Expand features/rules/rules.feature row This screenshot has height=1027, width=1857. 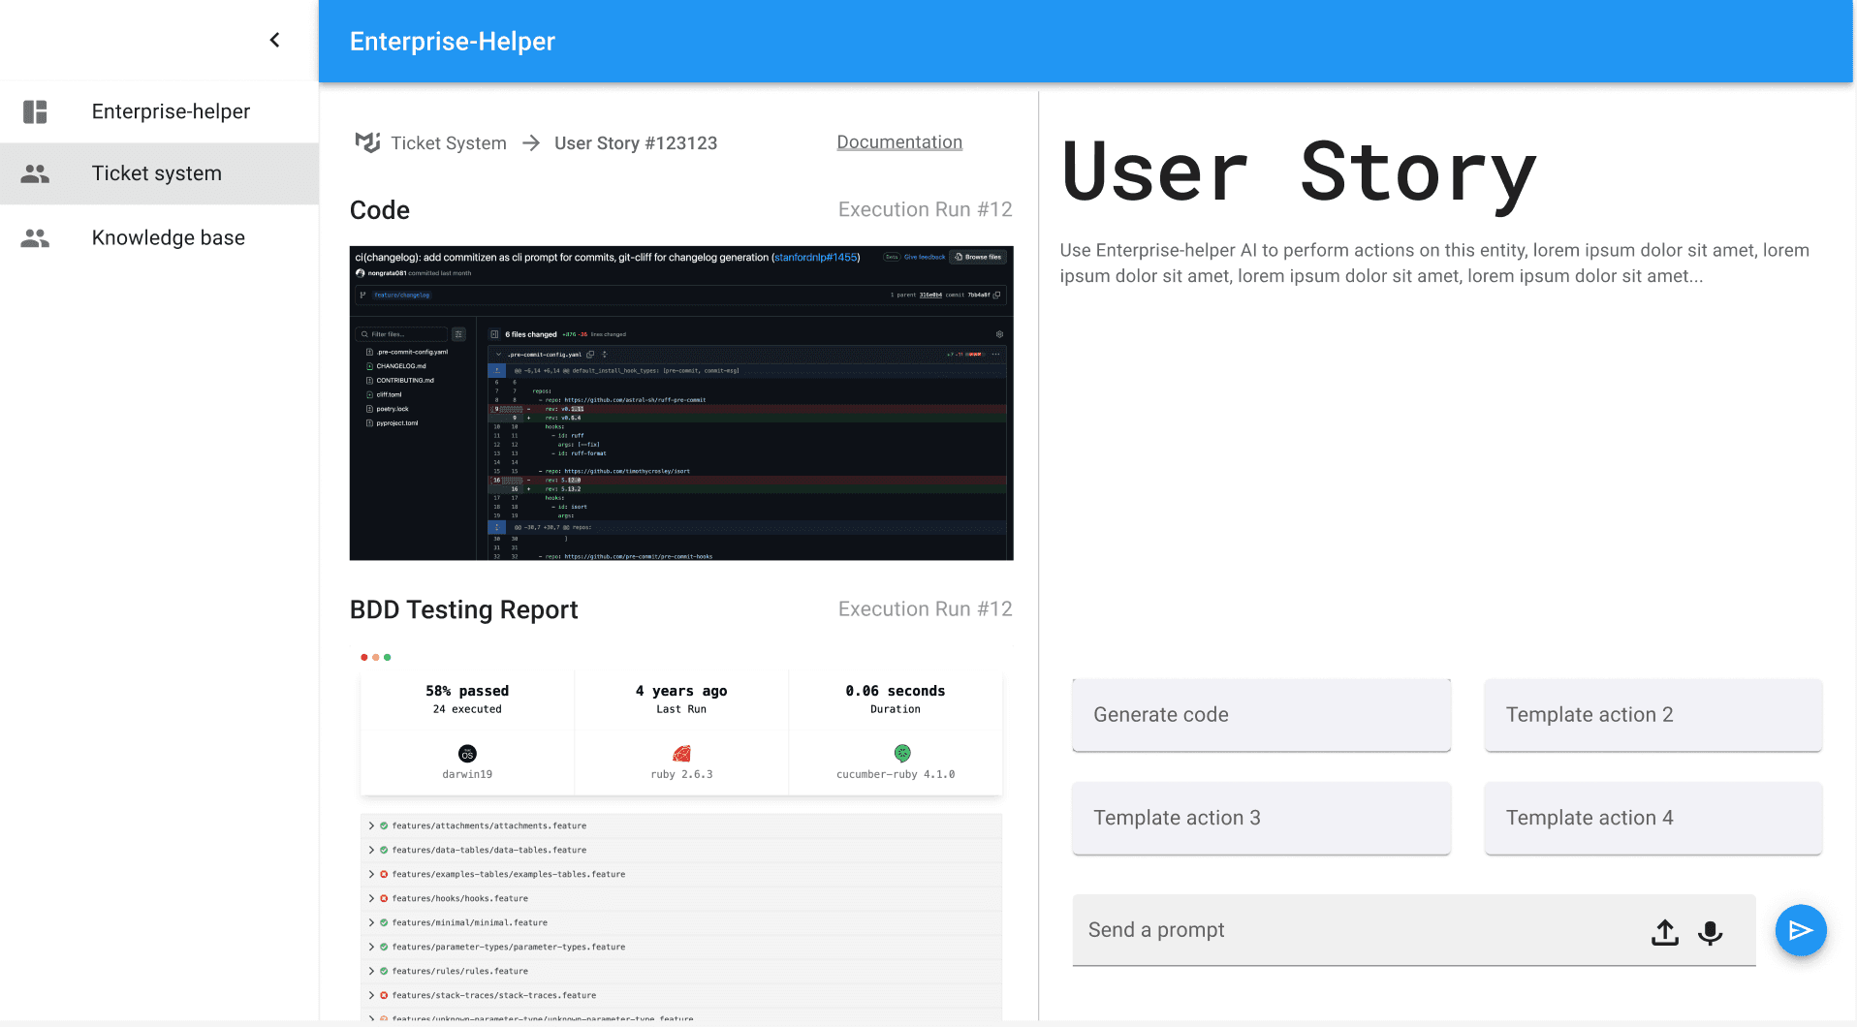pyautogui.click(x=371, y=972)
